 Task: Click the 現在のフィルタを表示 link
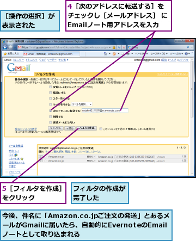tap(26, 129)
